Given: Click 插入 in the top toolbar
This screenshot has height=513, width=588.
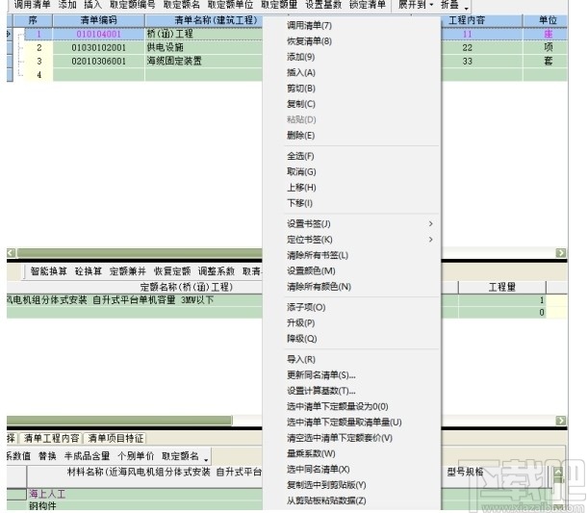Looking at the screenshot, I should click(93, 5).
